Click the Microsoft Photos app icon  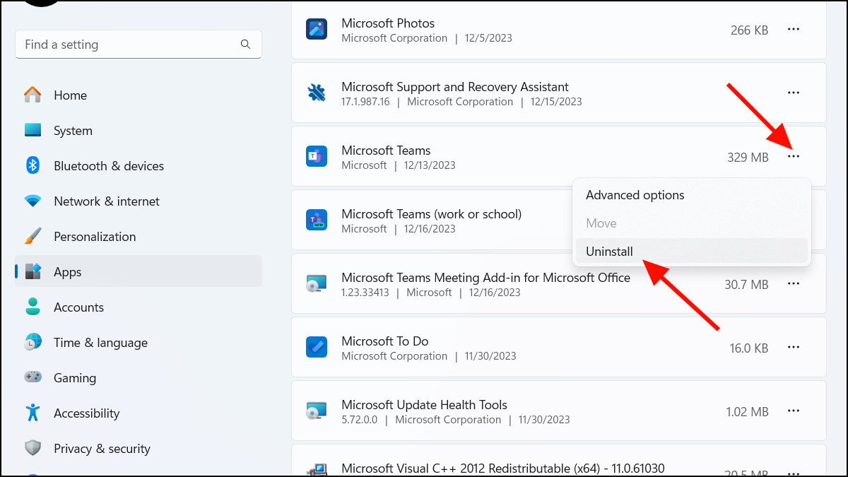pyautogui.click(x=316, y=29)
